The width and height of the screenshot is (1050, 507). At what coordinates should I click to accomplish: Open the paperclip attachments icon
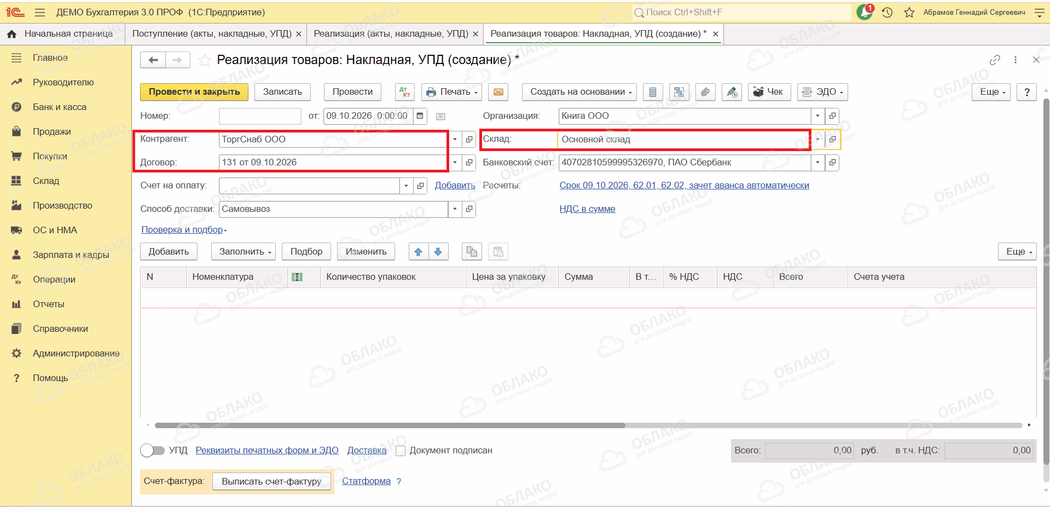click(x=705, y=92)
